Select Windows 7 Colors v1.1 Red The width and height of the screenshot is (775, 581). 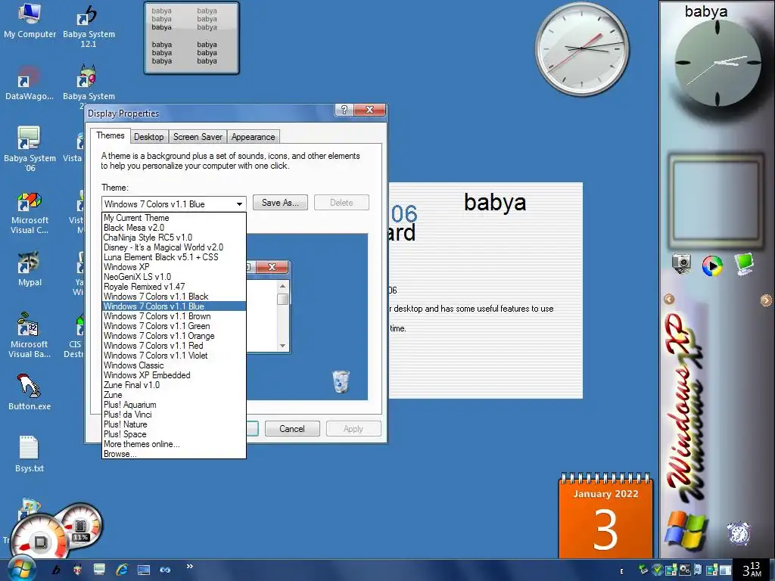click(x=174, y=345)
